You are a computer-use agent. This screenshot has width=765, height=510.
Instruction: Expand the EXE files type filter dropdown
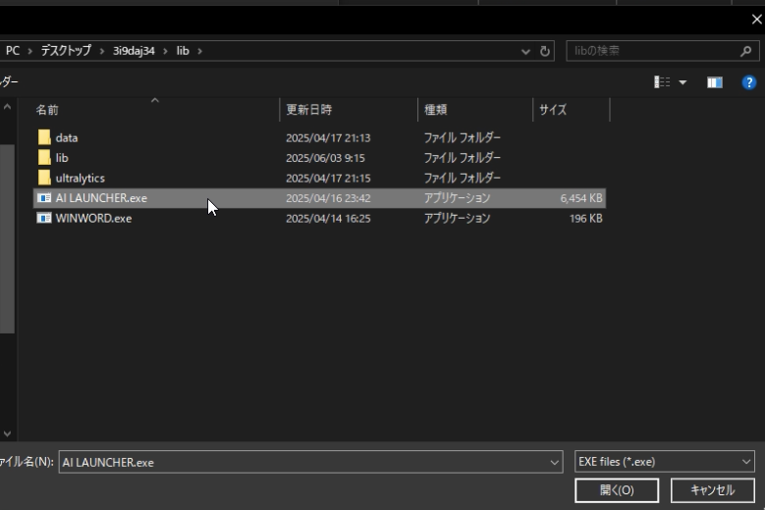746,462
